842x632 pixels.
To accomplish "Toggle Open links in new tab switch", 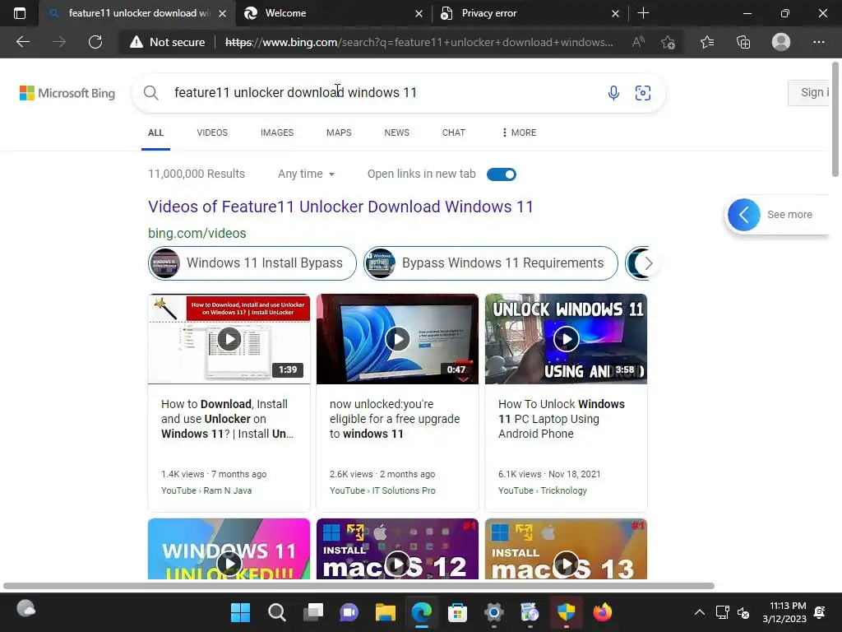I will coord(502,174).
